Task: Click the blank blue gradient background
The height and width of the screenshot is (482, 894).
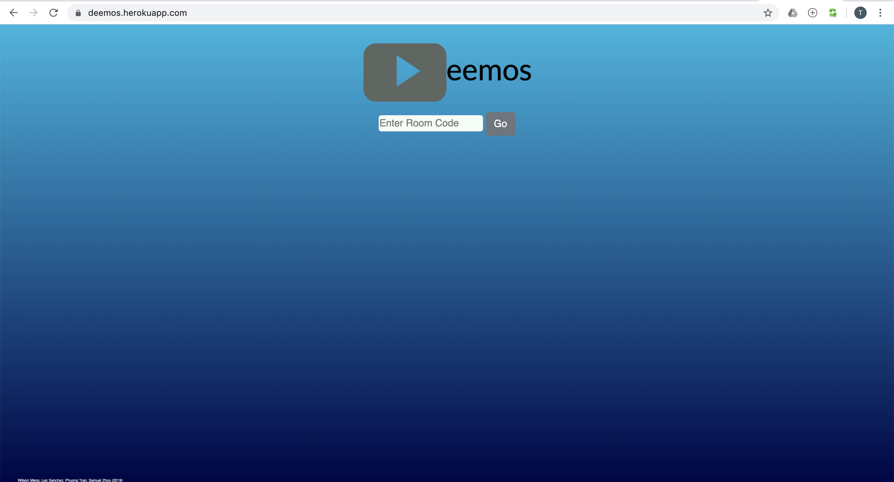Action: [447, 278]
